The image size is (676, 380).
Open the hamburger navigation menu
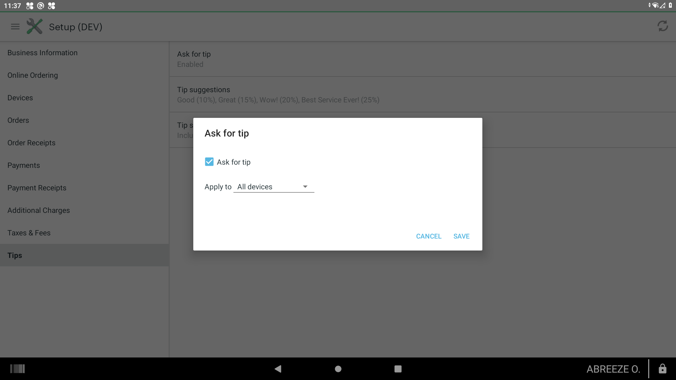[15, 27]
